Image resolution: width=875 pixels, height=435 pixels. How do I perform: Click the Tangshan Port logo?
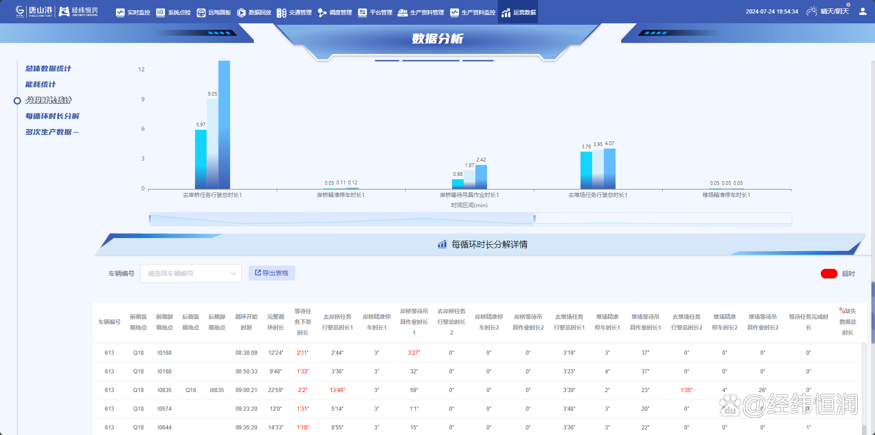(34, 11)
